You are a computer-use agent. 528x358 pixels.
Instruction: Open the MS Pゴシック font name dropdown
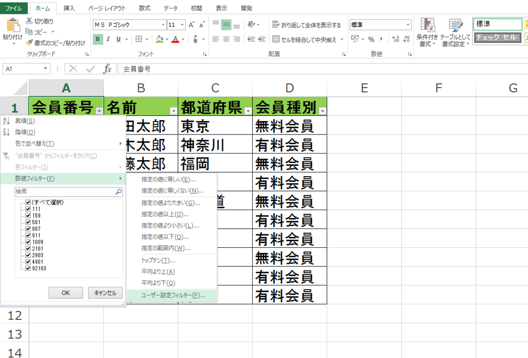163,24
